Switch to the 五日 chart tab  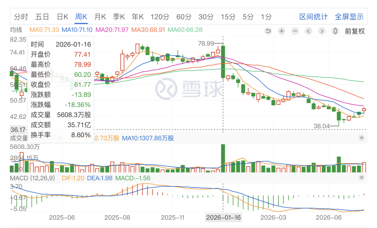pos(42,17)
